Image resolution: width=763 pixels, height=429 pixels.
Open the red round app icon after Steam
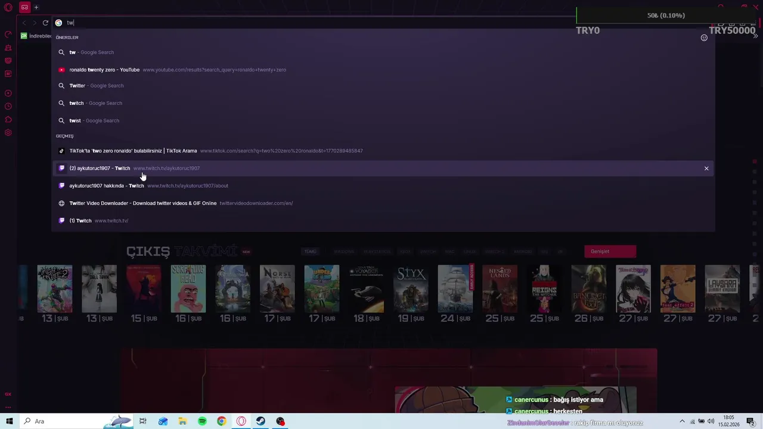coord(280,421)
